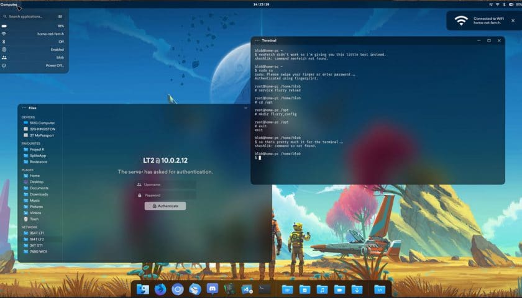The height and width of the screenshot is (298, 522).
Task: Click 'service flurry reload' line in Terminal
Action: tap(278, 91)
